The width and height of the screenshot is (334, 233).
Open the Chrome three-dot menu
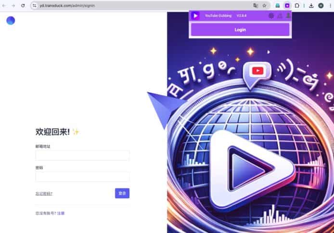[x=329, y=5]
